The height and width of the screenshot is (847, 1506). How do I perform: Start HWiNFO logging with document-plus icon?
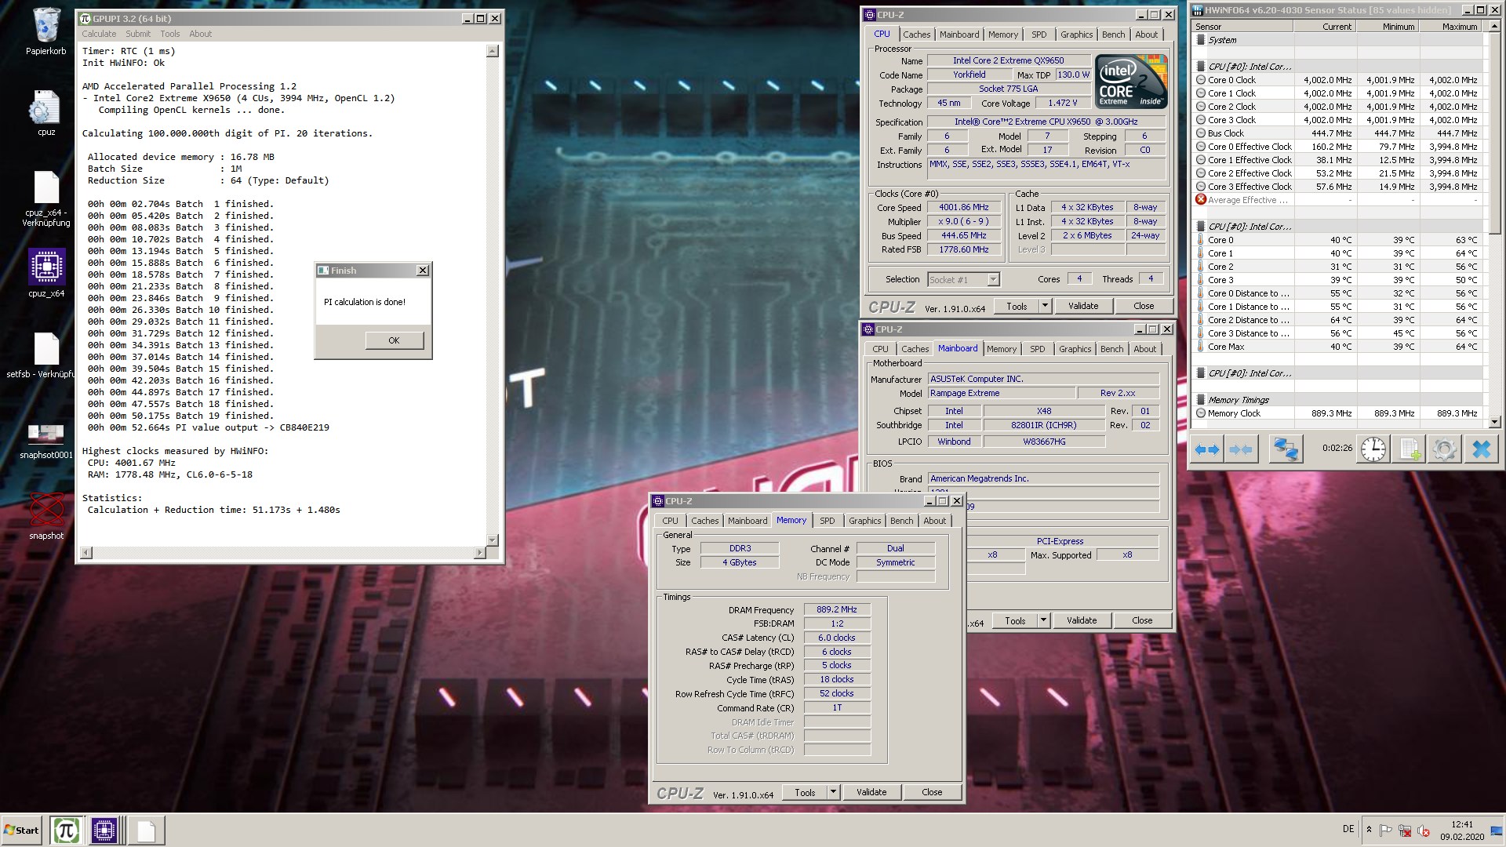1410,449
